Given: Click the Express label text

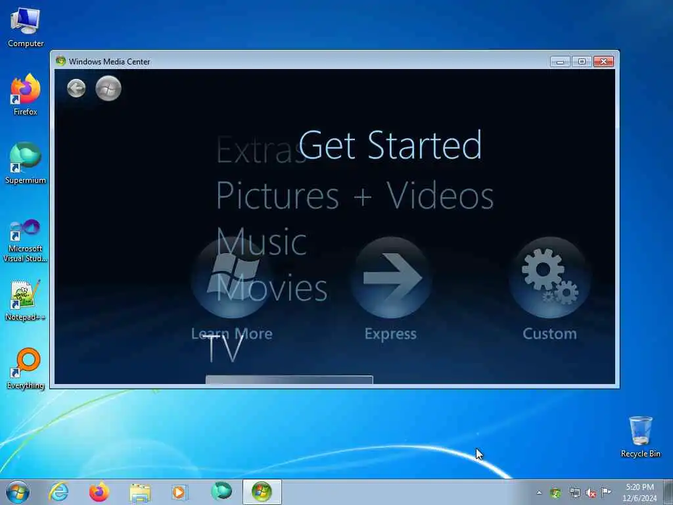Looking at the screenshot, I should 390,334.
